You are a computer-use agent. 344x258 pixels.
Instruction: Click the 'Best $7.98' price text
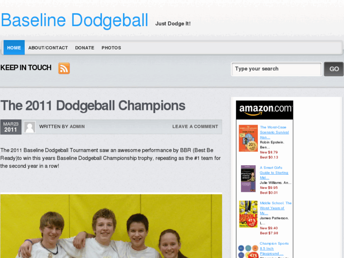269,233
